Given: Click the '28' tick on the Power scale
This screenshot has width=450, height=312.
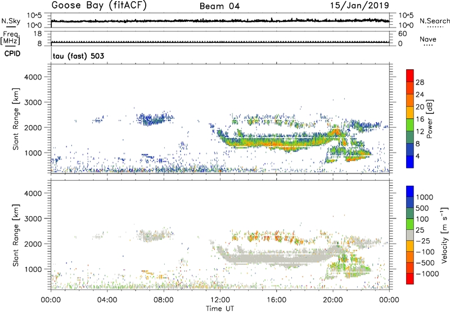Looking at the screenshot, I should click(420, 82).
